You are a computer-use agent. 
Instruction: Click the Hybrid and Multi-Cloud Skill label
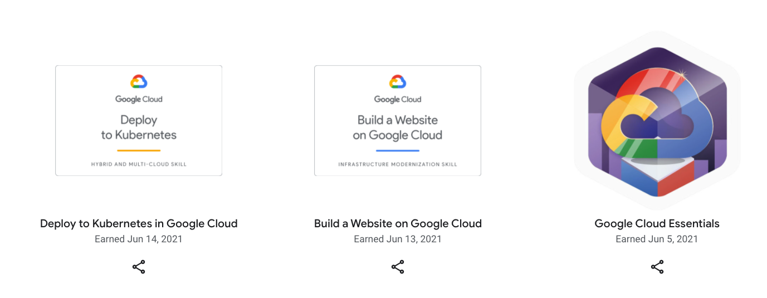(x=139, y=164)
